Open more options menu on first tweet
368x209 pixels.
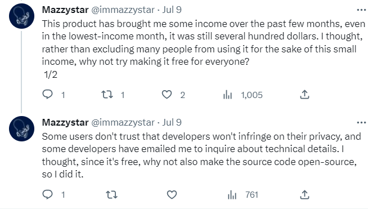click(361, 10)
